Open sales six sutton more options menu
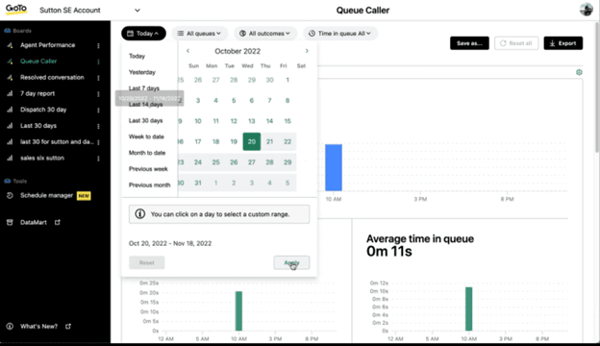Screen dimensions: 600x346 point(98,159)
